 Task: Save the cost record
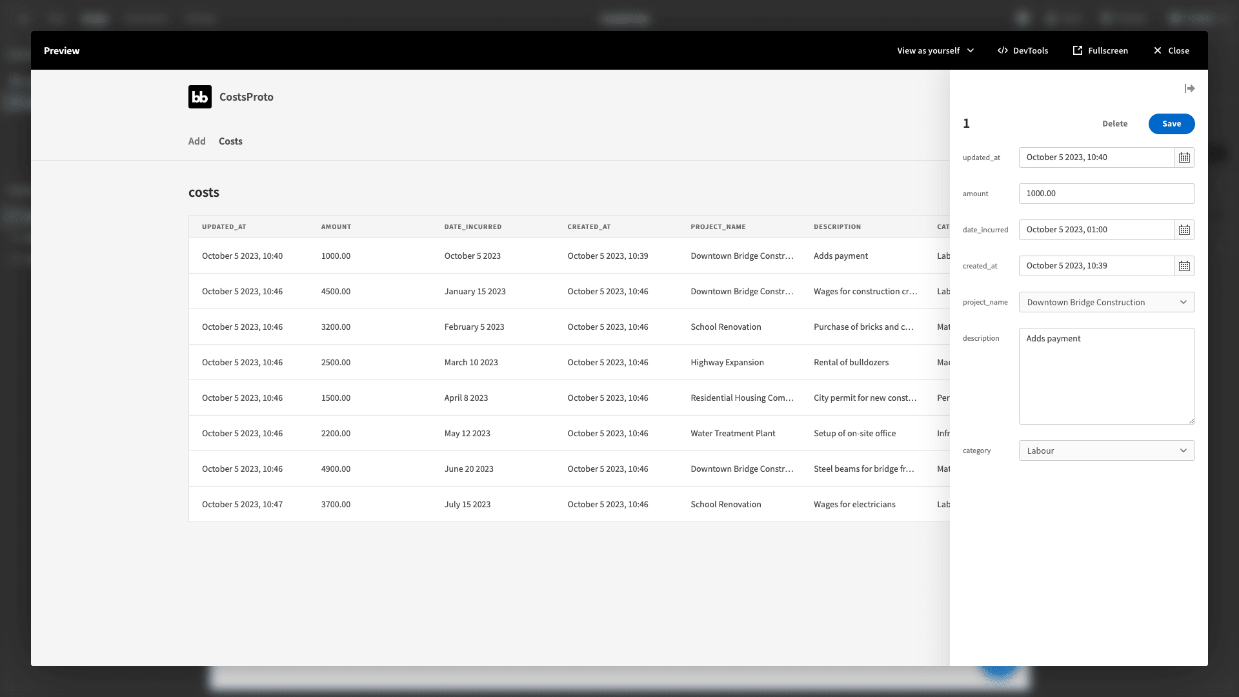(x=1171, y=124)
